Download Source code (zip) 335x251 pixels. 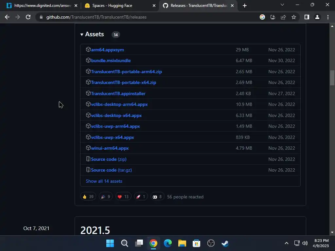tap(109, 159)
